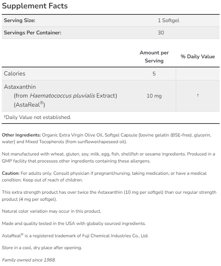The height and width of the screenshot is (266, 221).
Task: Click the Astaxanthin ingredient name
Action: [20, 86]
